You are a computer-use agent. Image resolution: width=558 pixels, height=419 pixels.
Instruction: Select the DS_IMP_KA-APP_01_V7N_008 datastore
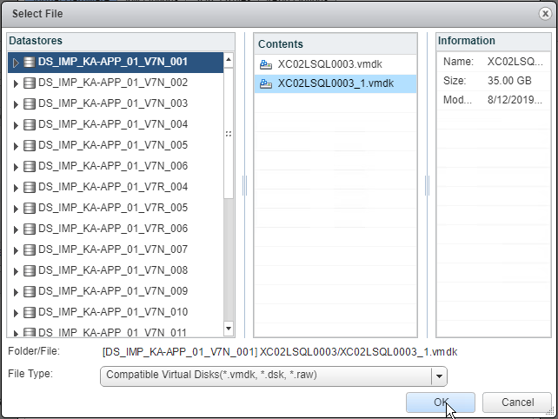(112, 270)
